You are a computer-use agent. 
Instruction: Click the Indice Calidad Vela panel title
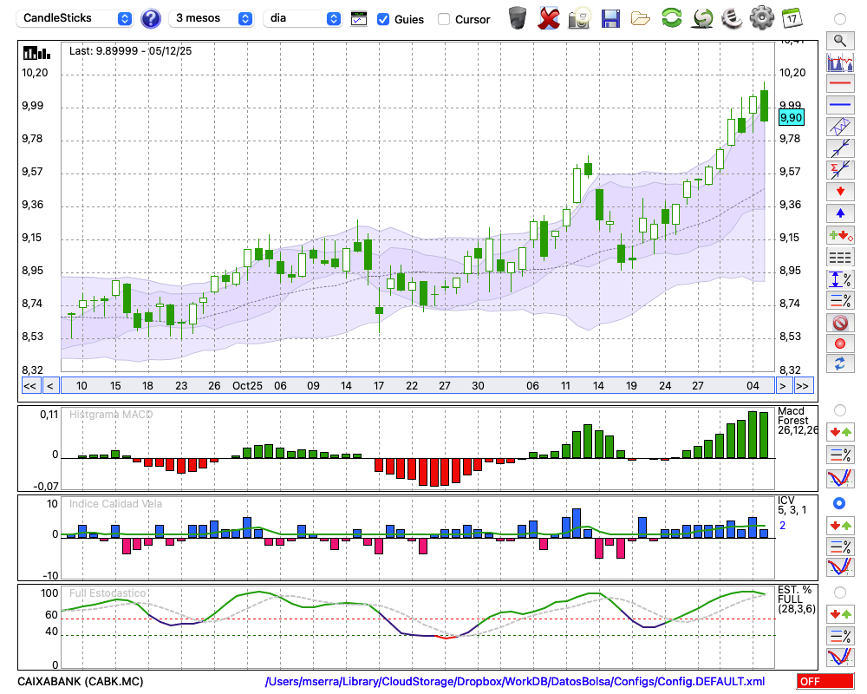click(115, 504)
